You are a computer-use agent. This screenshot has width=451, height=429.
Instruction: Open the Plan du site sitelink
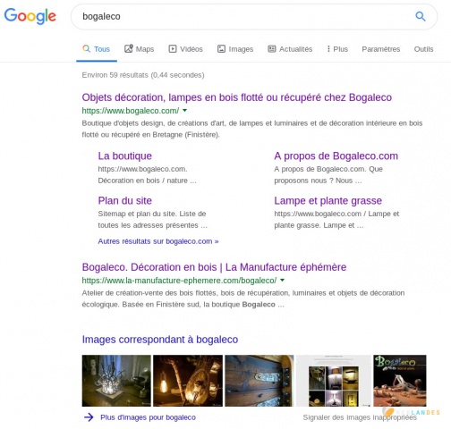pyautogui.click(x=124, y=201)
